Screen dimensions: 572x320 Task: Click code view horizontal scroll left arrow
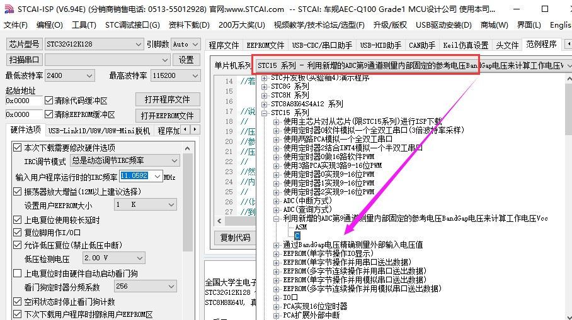[x=219, y=221]
